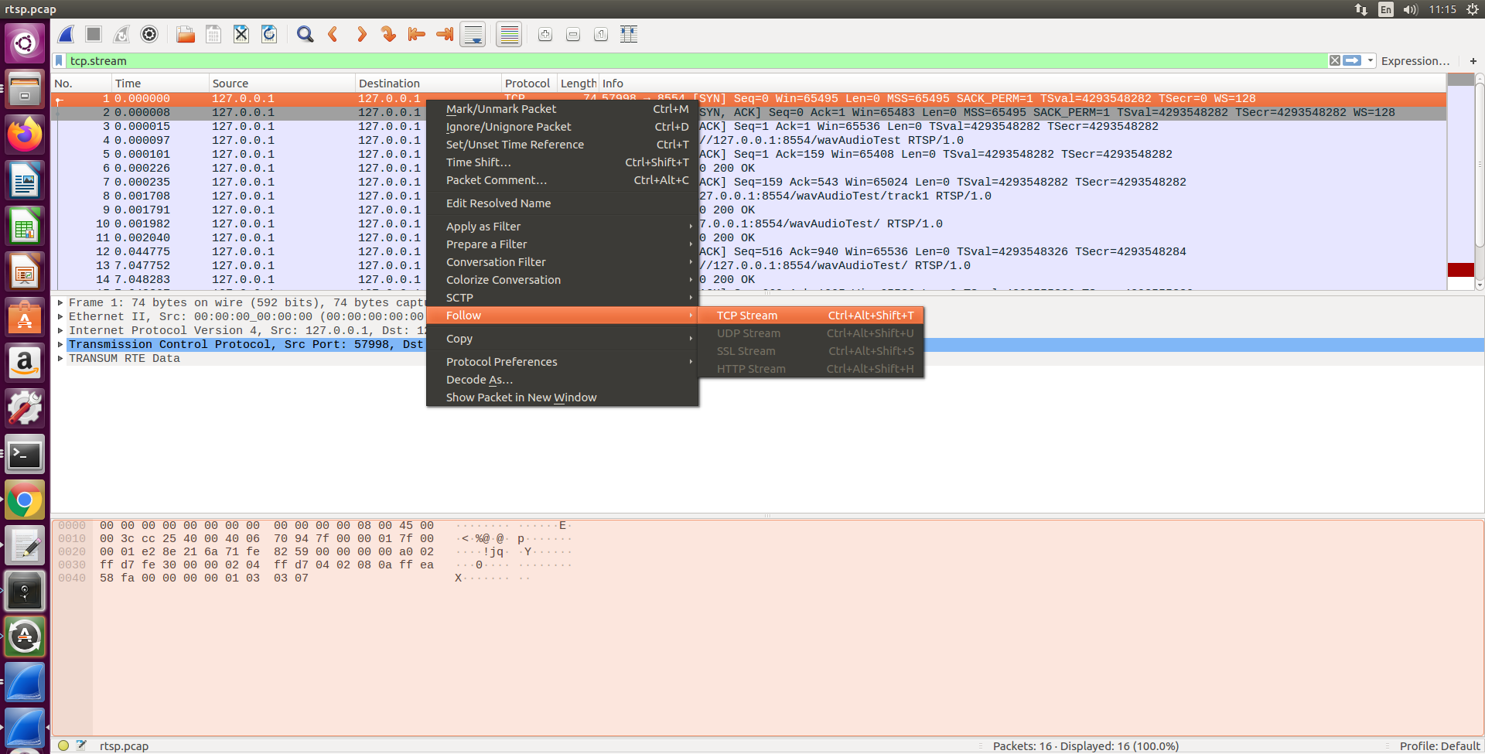Choose Packet Comment… entry
The width and height of the screenshot is (1485, 754).
pyautogui.click(x=562, y=180)
